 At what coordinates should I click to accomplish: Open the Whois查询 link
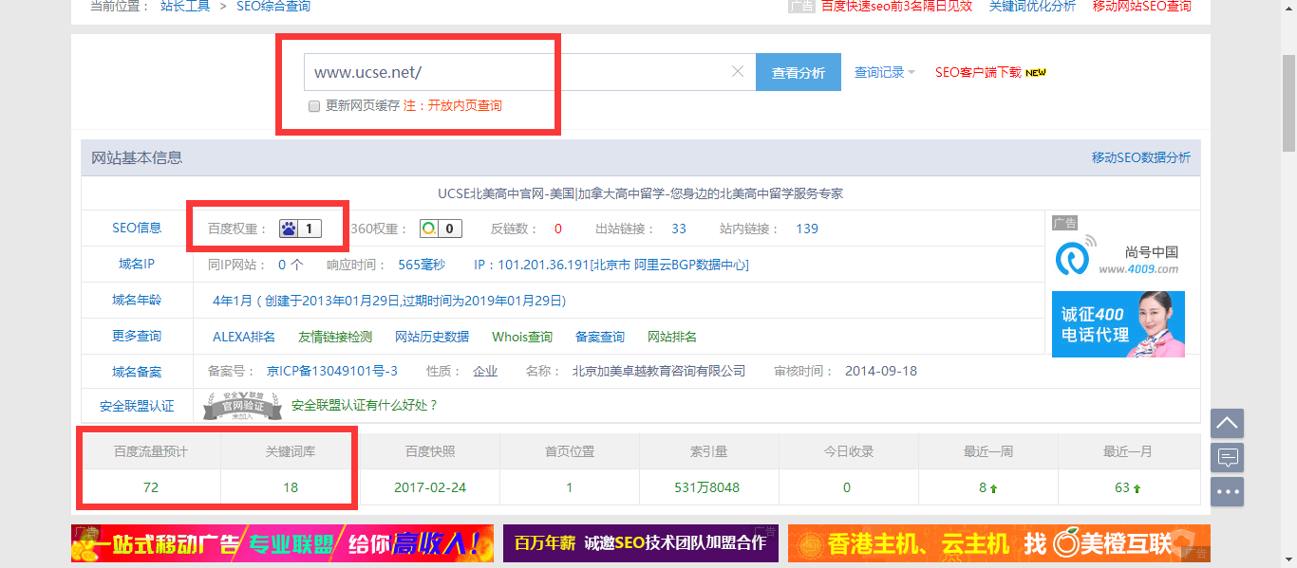coord(521,337)
